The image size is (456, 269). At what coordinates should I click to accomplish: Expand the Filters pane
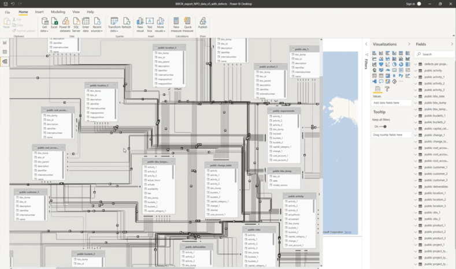(x=366, y=44)
